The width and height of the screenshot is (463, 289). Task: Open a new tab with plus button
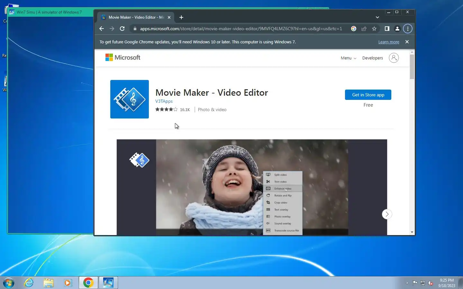pyautogui.click(x=181, y=17)
